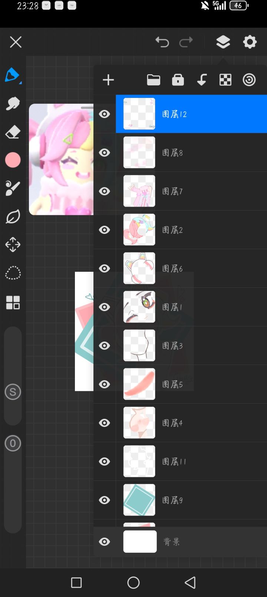
Task: Activate the dotted lasso selection tool
Action: pos(13,273)
